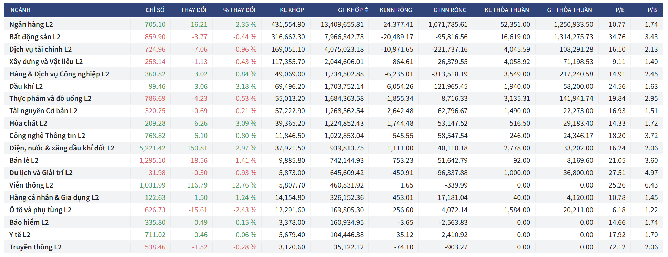The width and height of the screenshot is (668, 257).
Task: Select Bất động sản L2 sector
Action: pyautogui.click(x=35, y=37)
